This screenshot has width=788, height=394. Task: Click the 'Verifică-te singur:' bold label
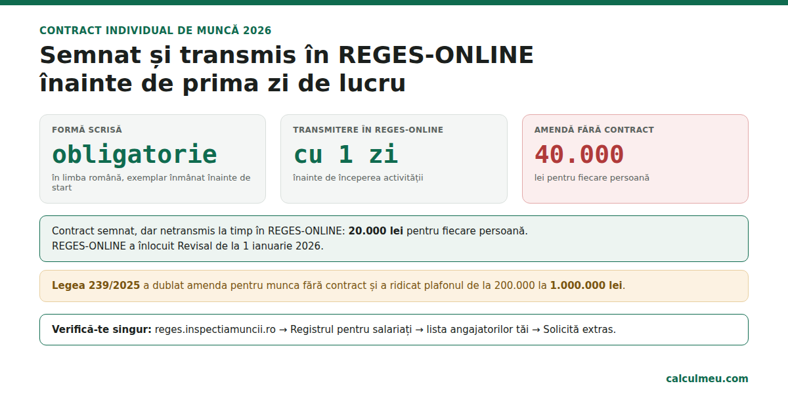(x=102, y=330)
